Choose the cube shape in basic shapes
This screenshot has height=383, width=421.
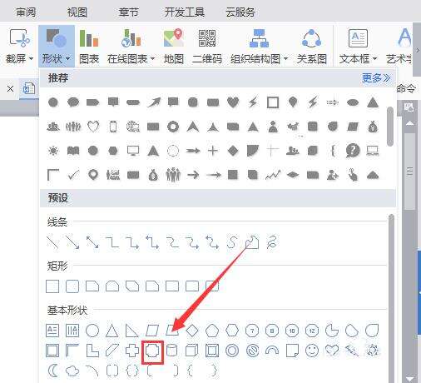click(x=191, y=351)
